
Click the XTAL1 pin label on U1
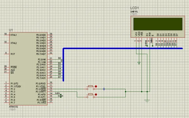pos(14,35)
